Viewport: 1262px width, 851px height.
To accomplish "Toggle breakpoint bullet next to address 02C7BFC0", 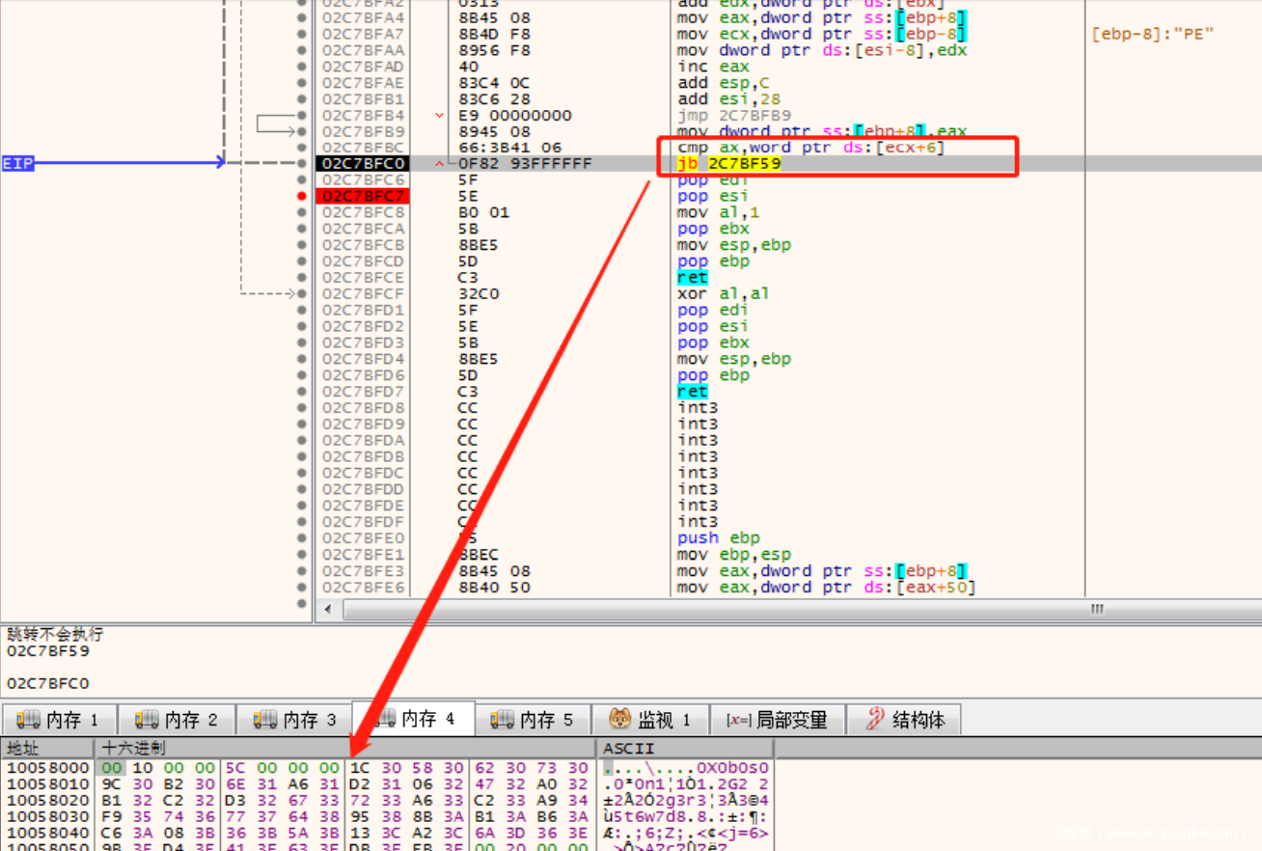I will pos(302,164).
